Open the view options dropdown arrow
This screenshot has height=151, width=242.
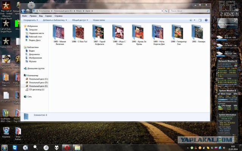click(194, 20)
